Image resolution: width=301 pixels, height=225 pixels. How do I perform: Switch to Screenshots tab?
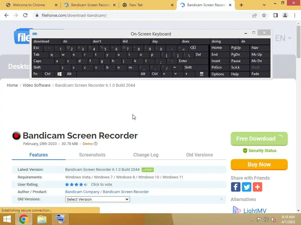pos(92,155)
